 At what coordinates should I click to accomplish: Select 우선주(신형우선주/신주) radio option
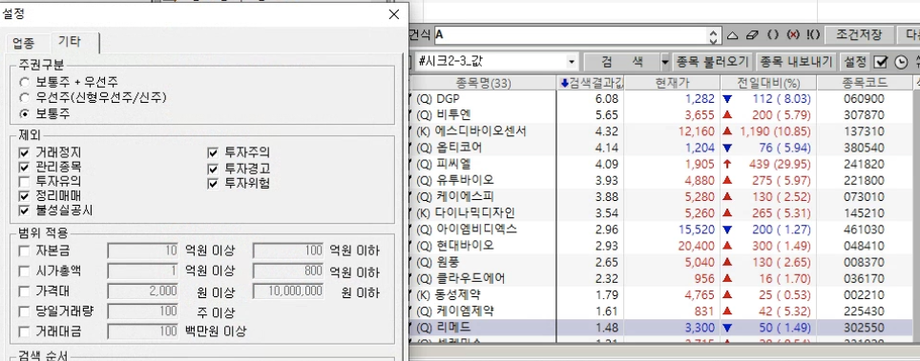pos(24,98)
